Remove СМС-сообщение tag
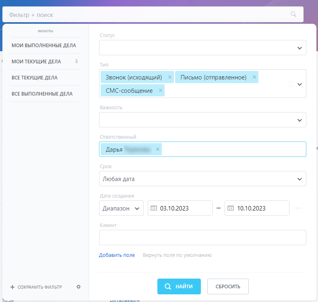Screen dimensions: 318x302 [x=161, y=90]
